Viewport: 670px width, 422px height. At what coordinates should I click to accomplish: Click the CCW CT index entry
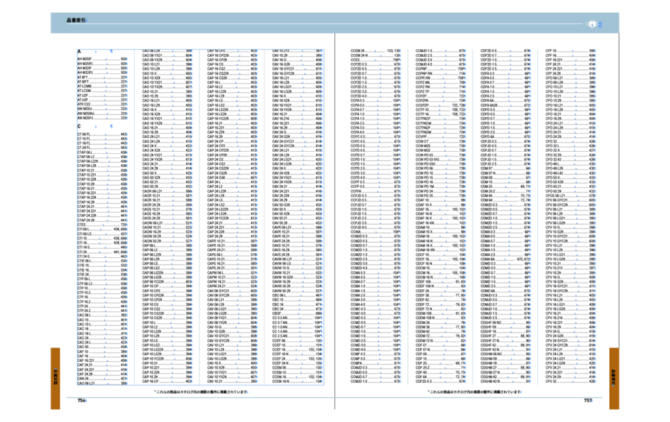pos(423,141)
